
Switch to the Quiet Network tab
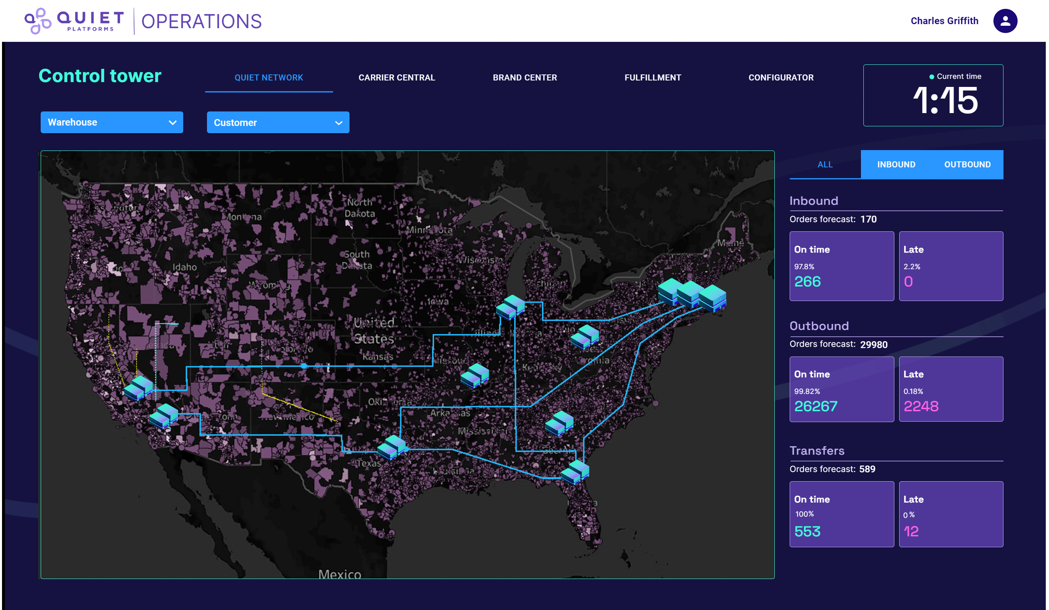(x=269, y=78)
